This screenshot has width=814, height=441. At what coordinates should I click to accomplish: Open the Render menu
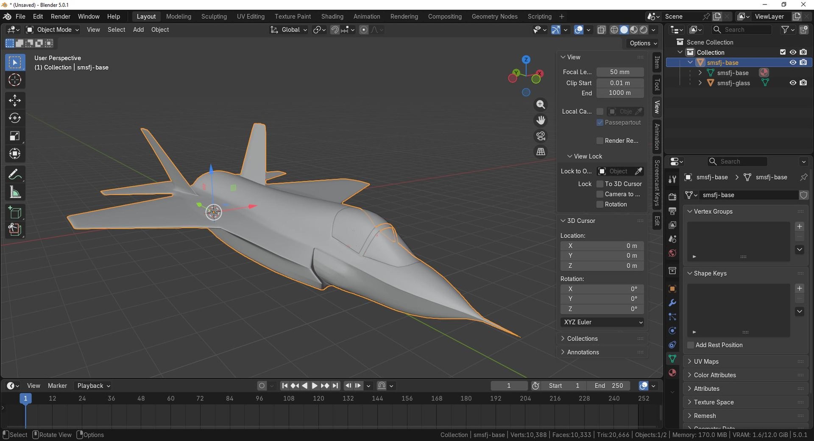tap(61, 17)
